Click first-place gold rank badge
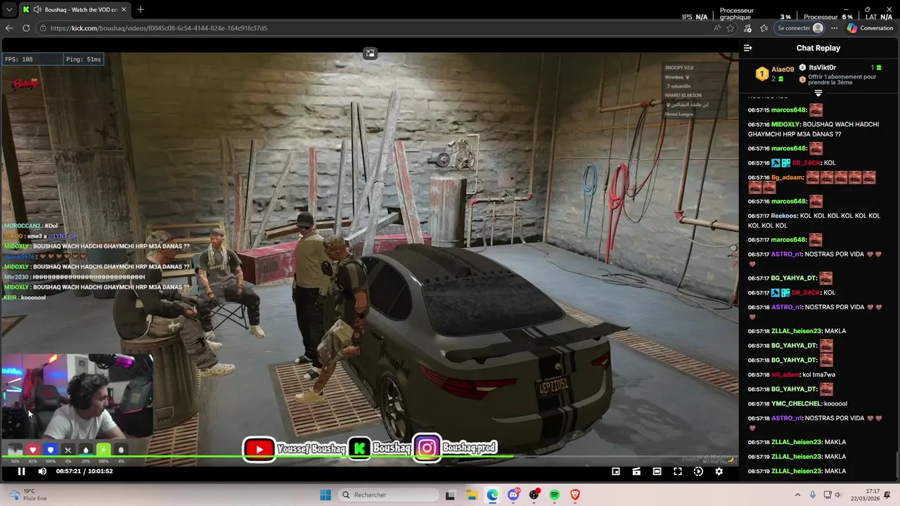Image resolution: width=900 pixels, height=506 pixels. coord(761,74)
